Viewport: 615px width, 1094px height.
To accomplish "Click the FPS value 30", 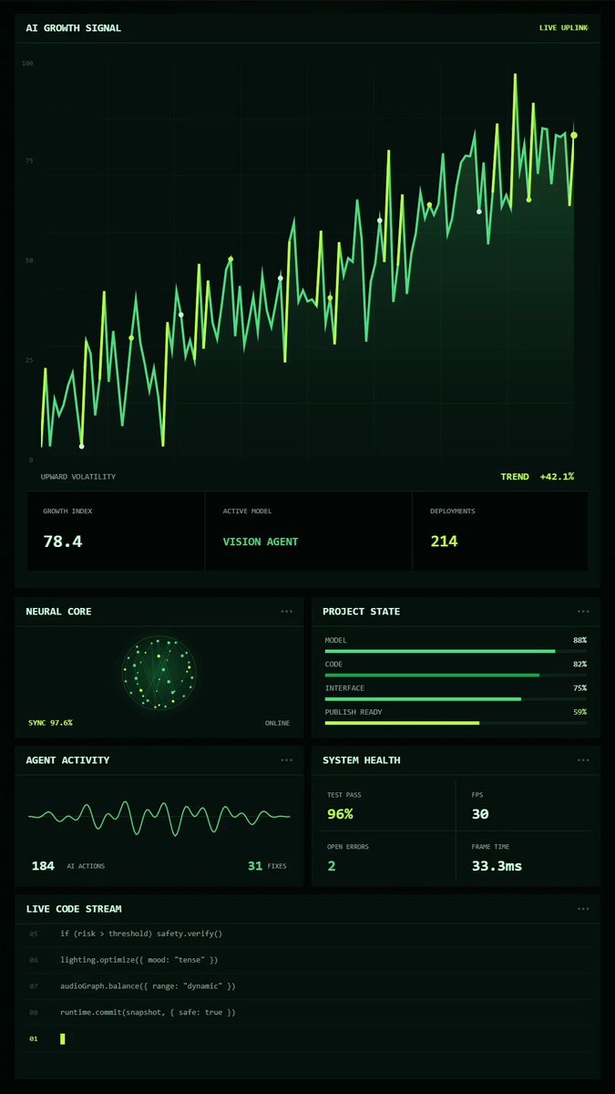I will coord(480,814).
